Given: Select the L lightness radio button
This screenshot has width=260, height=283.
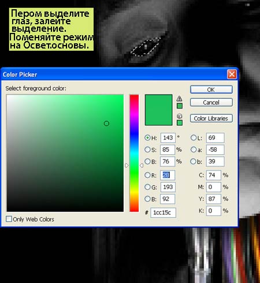Looking at the screenshot, I should 194,137.
